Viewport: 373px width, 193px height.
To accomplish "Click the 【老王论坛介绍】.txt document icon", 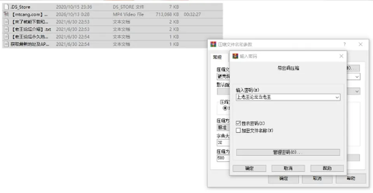I will point(7,29).
